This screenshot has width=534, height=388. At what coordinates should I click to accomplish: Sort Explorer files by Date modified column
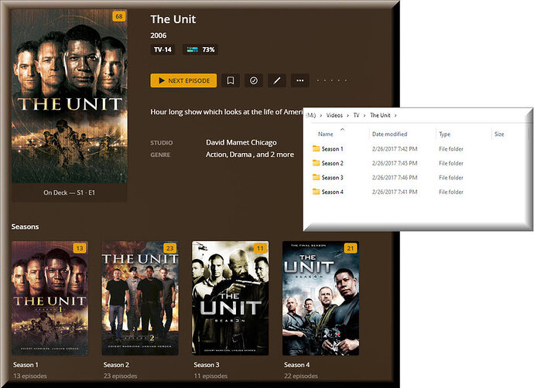point(389,134)
